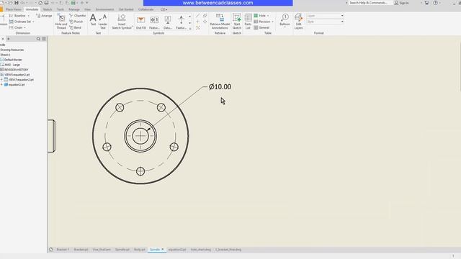461x259 pixels.
Task: Switch to the Collaborate ribbon tab
Action: (146, 9)
